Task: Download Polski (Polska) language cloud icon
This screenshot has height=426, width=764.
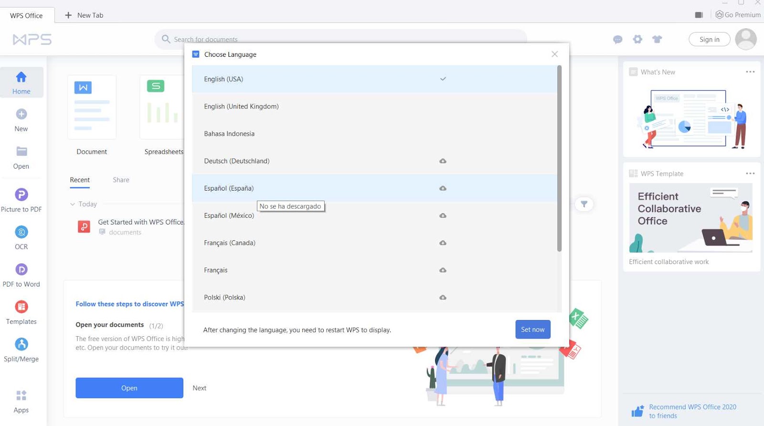Action: tap(443, 297)
